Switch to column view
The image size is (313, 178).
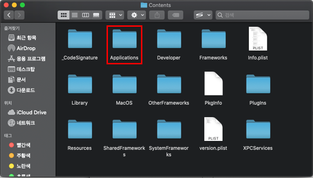pos(85,15)
